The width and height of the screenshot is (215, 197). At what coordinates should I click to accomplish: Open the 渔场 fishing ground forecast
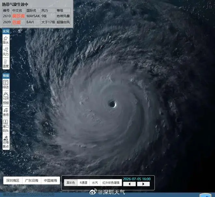pyautogui.click(x=6, y=112)
